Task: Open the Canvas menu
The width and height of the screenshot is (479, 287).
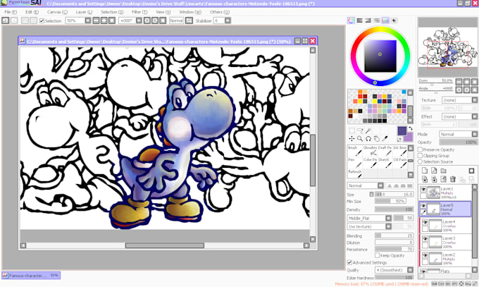Action: coord(57,12)
